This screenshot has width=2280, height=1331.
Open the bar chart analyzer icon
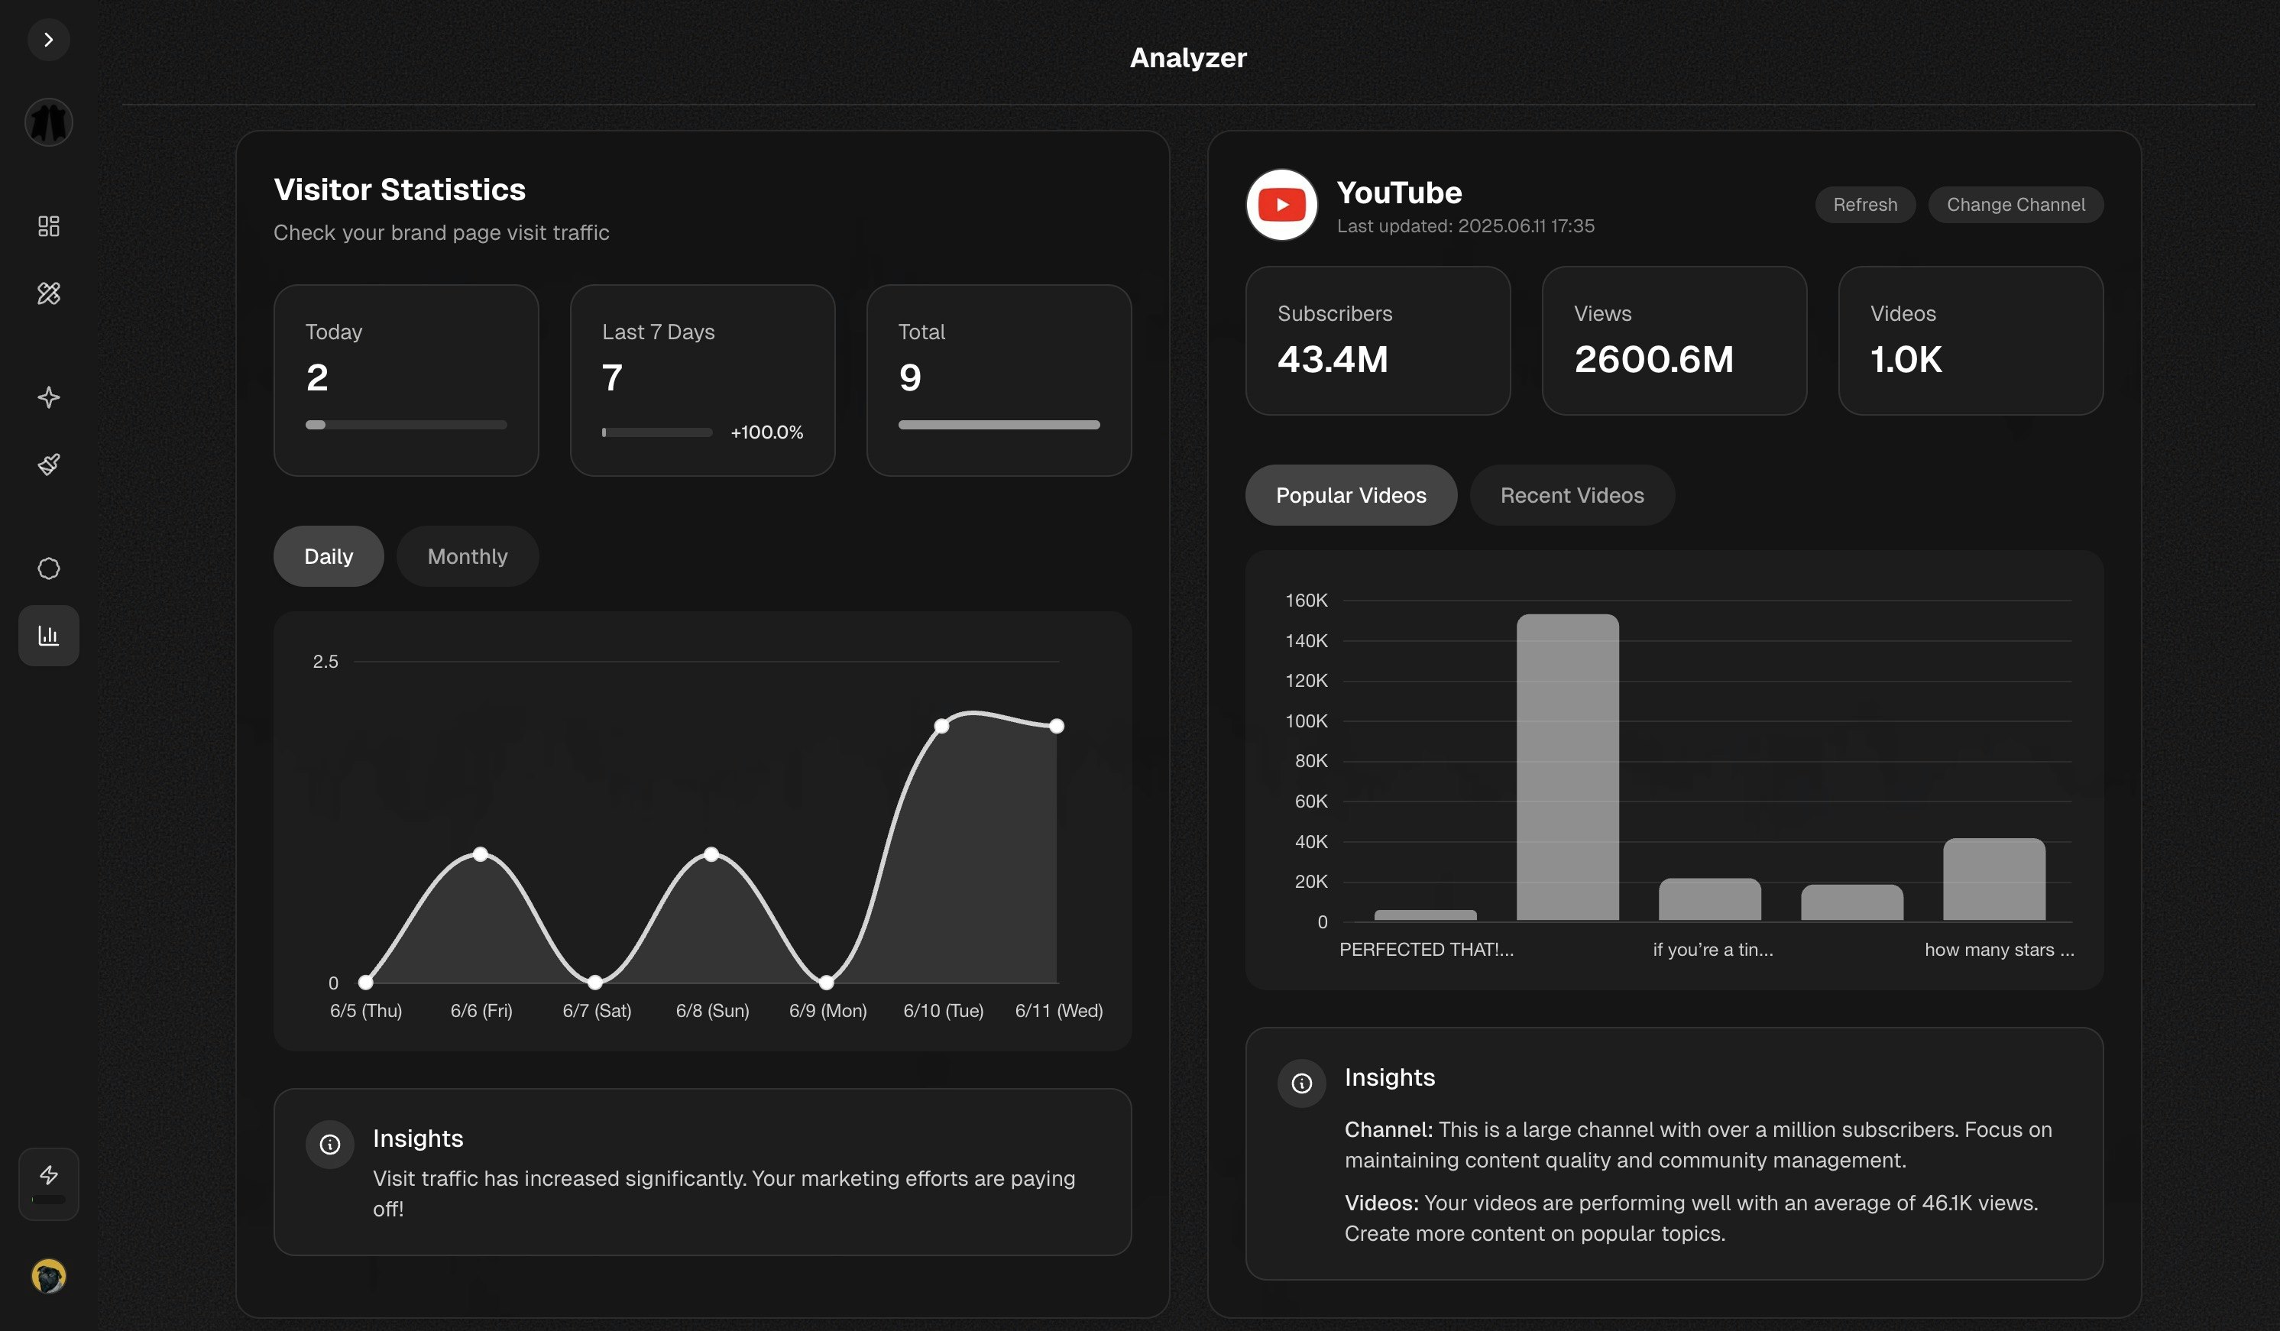(x=48, y=635)
